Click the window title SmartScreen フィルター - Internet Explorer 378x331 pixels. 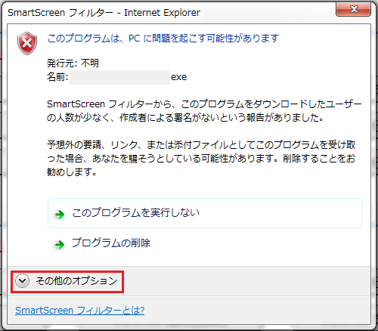click(104, 12)
